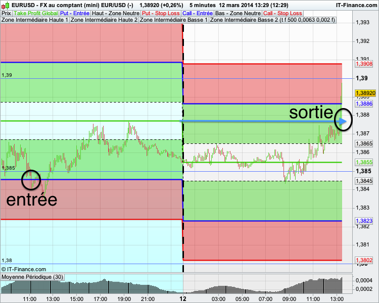Click the bold 12 date marker
379x303 pixels.
point(183,299)
